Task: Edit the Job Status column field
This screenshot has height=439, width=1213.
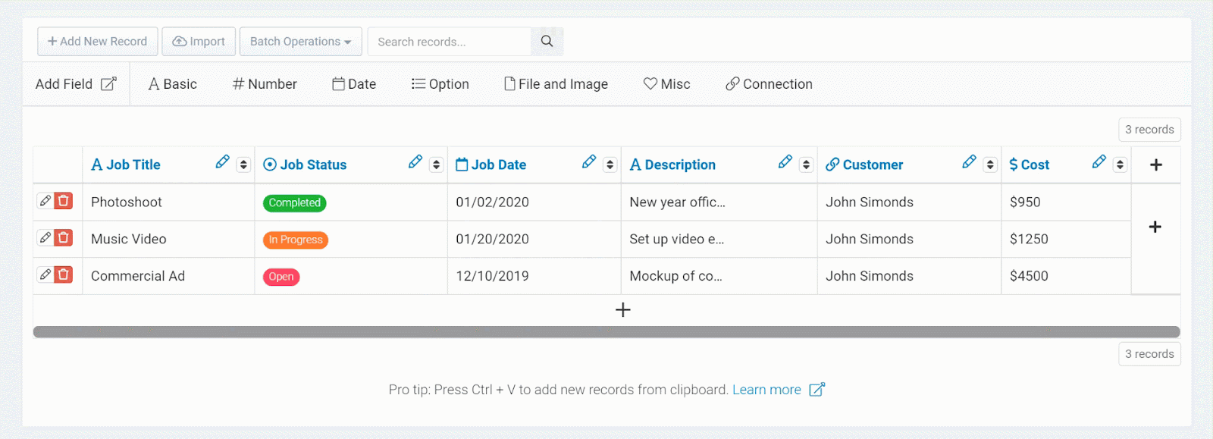Action: (415, 162)
